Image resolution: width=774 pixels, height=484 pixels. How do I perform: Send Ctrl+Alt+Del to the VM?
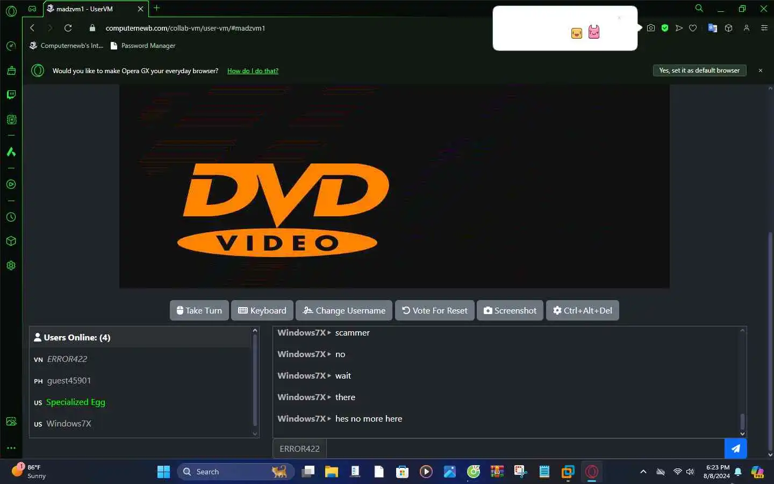[583, 310]
